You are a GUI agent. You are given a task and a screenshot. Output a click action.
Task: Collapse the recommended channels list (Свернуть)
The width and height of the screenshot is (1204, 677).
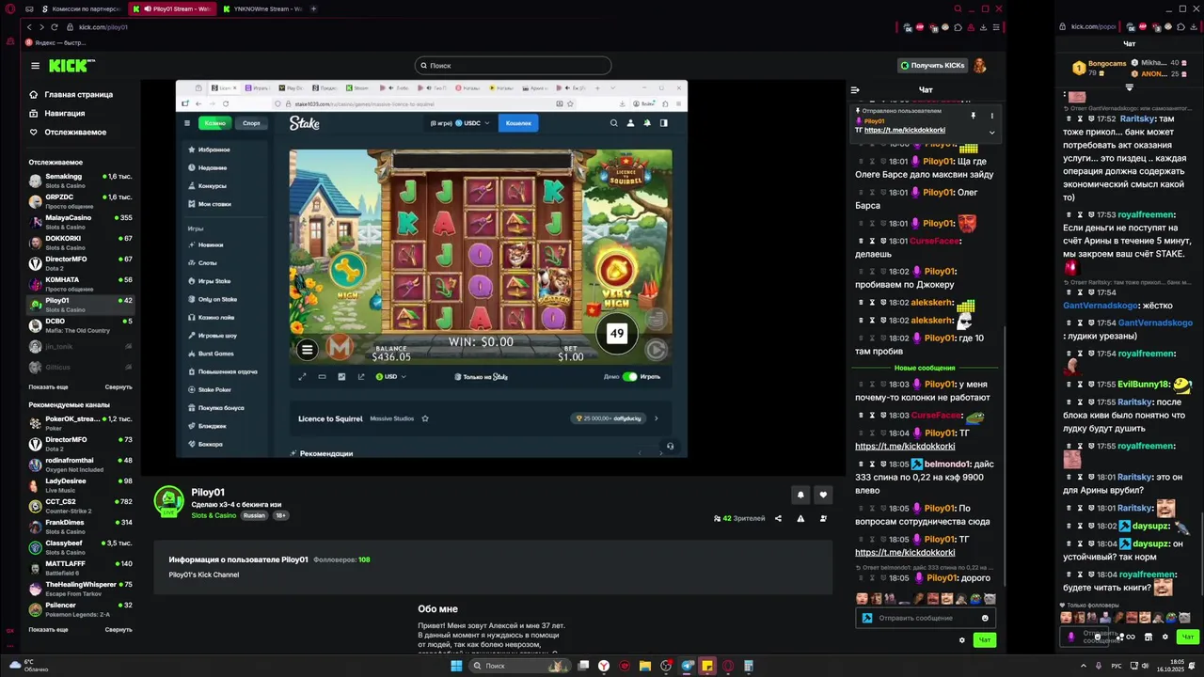click(x=119, y=629)
